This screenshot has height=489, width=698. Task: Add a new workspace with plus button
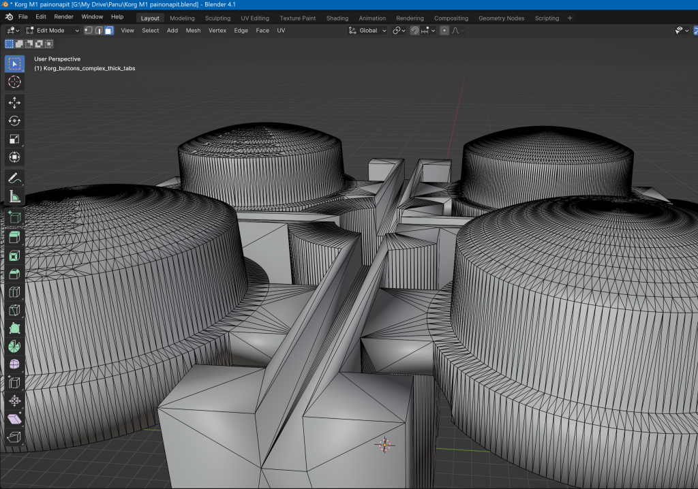(x=570, y=18)
